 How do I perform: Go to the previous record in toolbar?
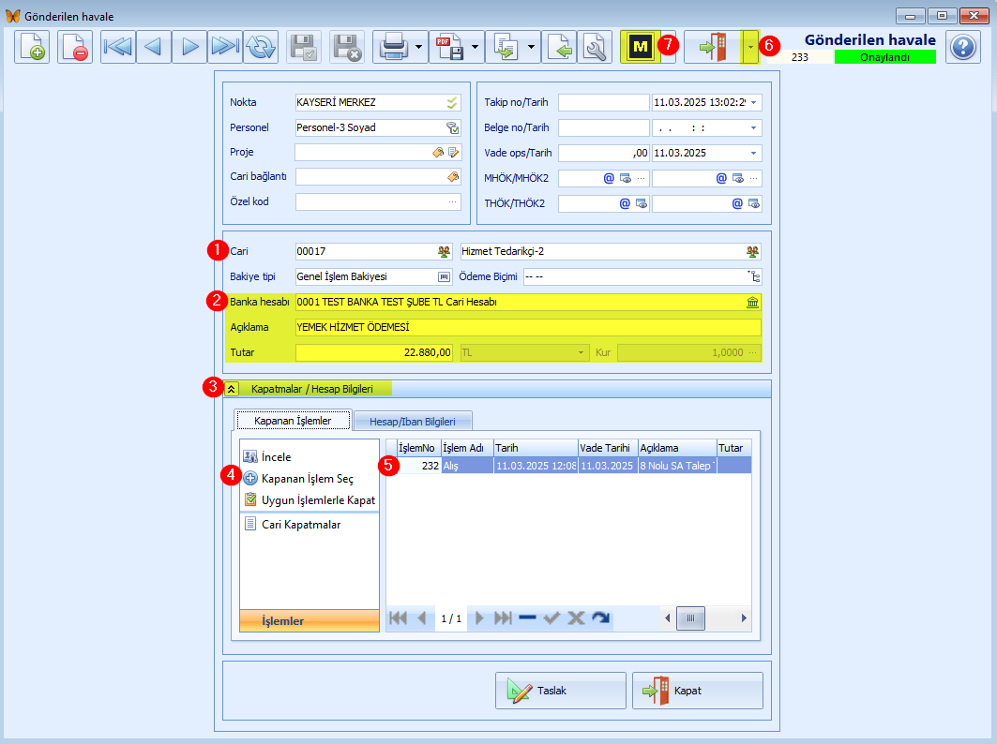pos(153,47)
